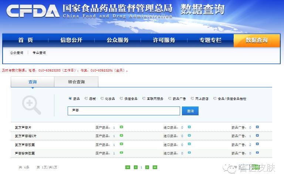Screen dimensions: 284x182
Task: Open the 数据查询 navigation item
Action: [x=257, y=40]
